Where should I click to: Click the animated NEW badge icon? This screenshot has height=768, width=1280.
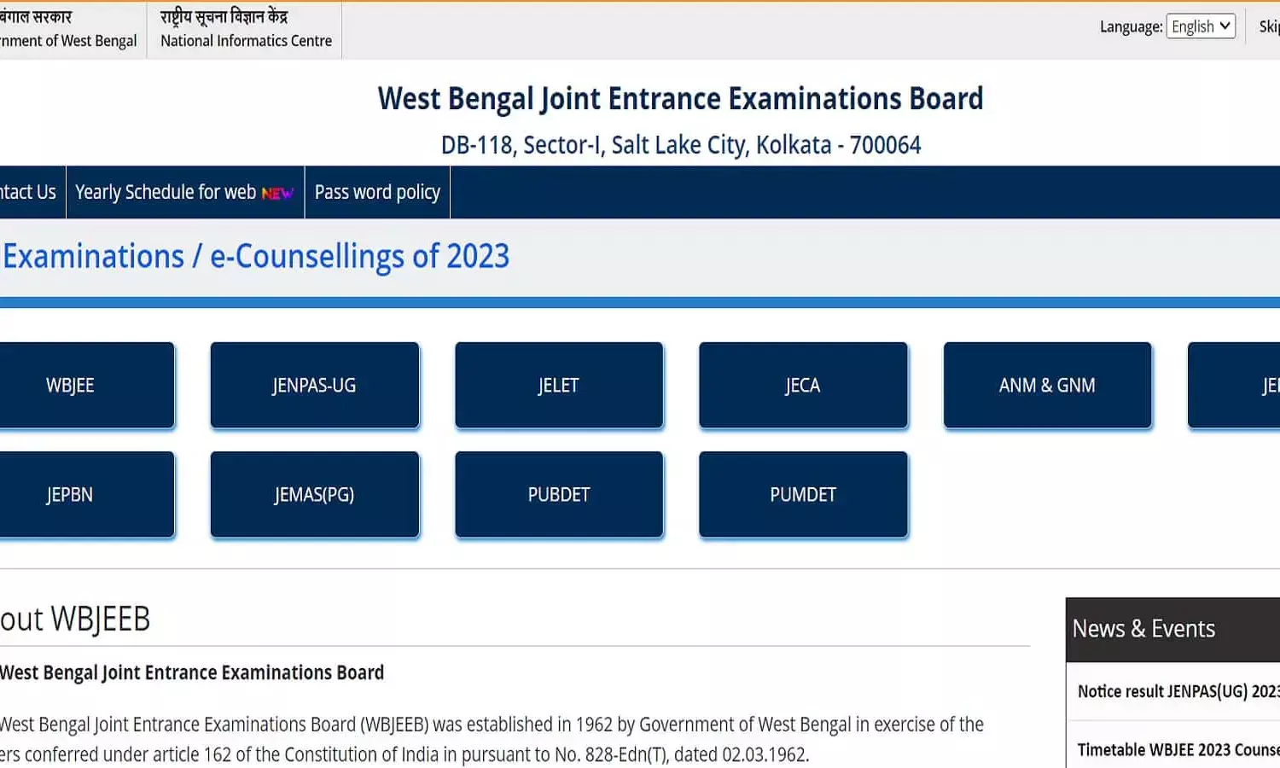[x=277, y=194]
